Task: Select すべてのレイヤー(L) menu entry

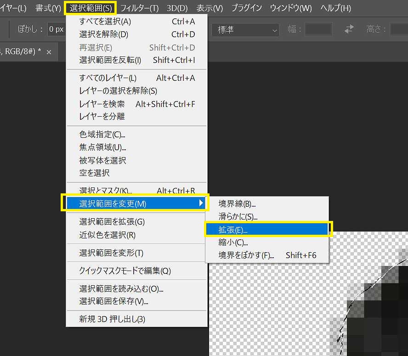Action: [137, 78]
